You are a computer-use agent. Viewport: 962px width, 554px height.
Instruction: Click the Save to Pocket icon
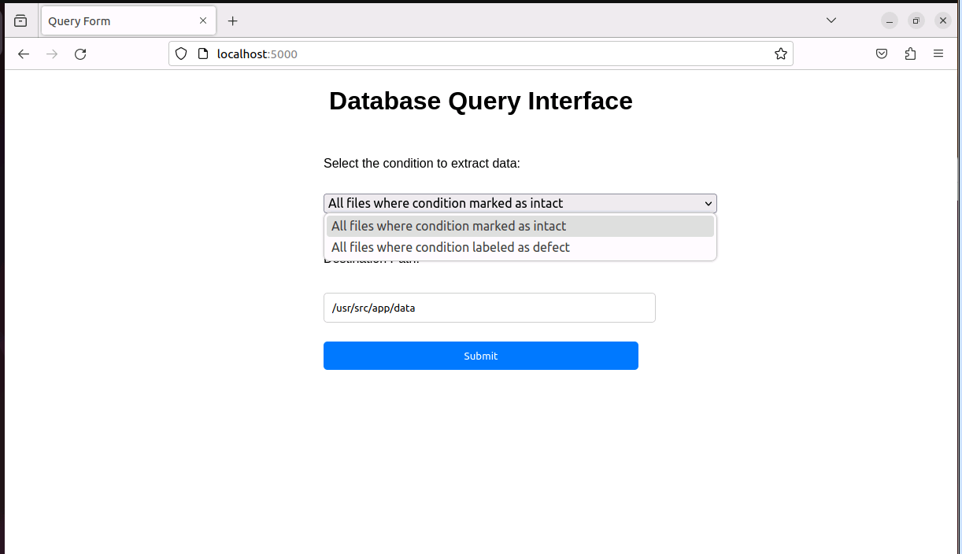coord(882,54)
